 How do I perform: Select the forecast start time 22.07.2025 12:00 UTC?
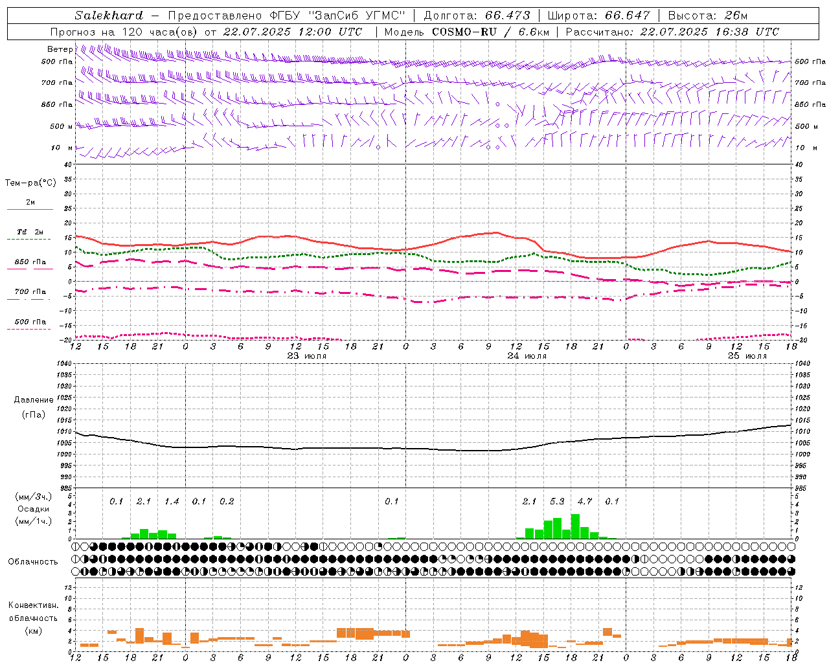[292, 32]
